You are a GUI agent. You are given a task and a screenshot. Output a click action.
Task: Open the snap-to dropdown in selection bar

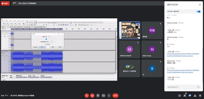pos(13,77)
